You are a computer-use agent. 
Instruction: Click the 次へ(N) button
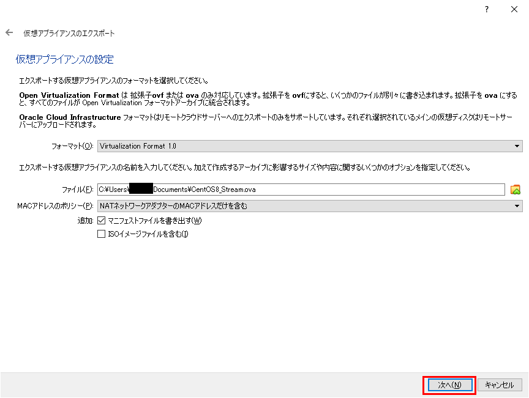pos(450,385)
